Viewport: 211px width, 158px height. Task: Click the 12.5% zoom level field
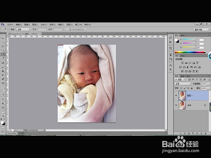[10, 130]
